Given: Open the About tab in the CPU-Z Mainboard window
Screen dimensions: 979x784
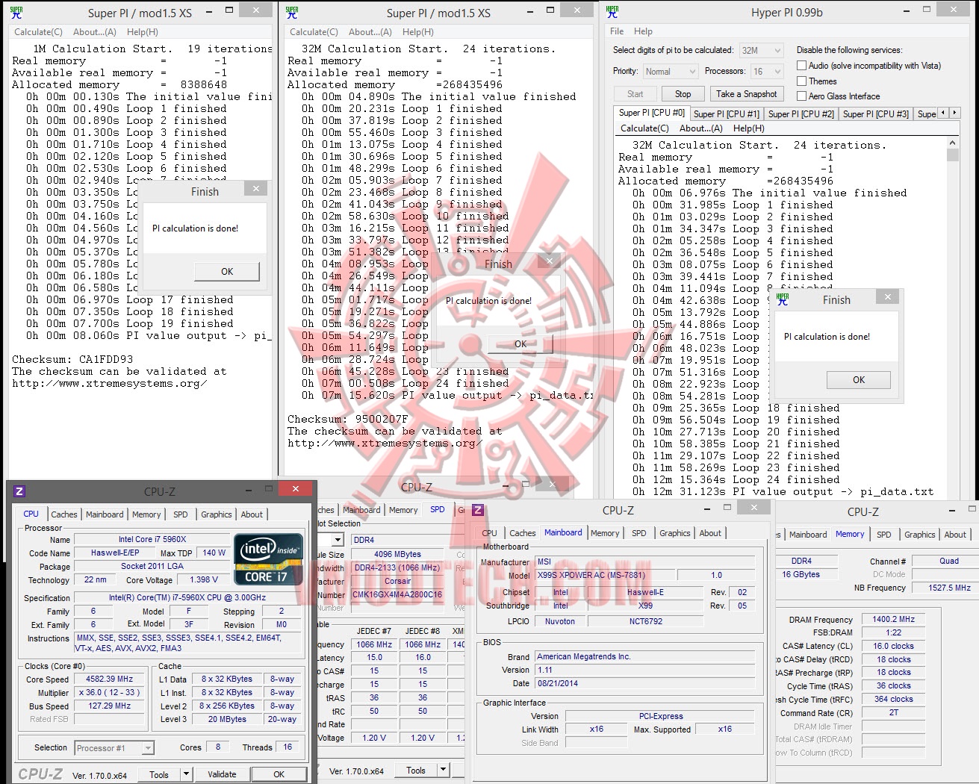Looking at the screenshot, I should pyautogui.click(x=710, y=533).
